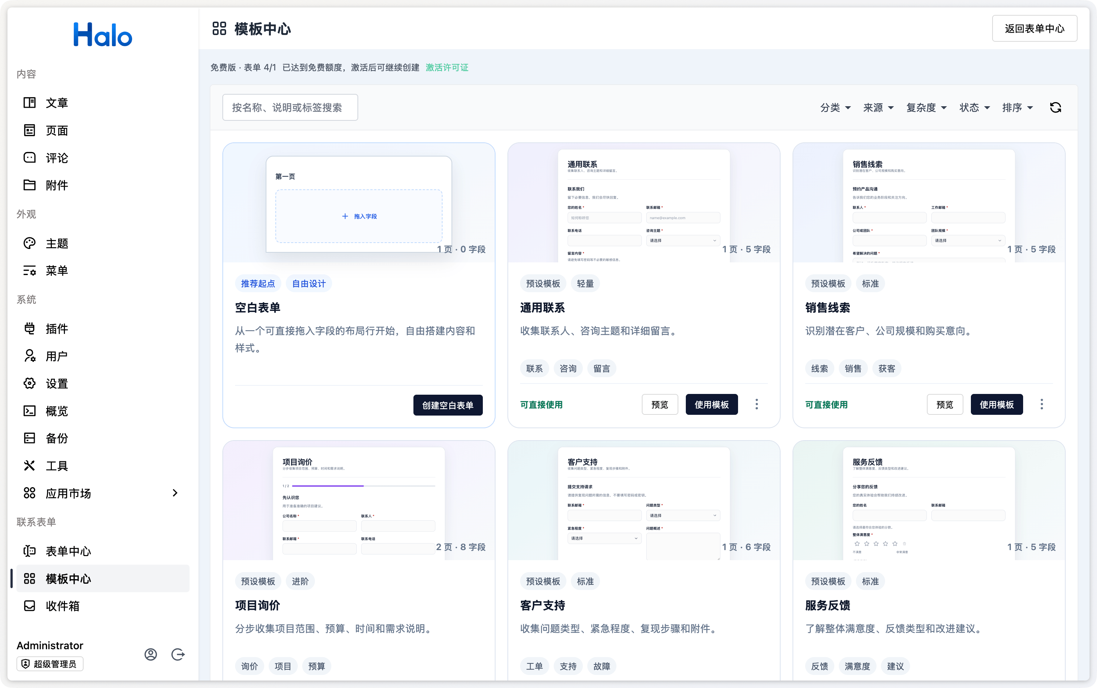Click the 备份 sidebar icon
The height and width of the screenshot is (688, 1097).
pyautogui.click(x=29, y=438)
